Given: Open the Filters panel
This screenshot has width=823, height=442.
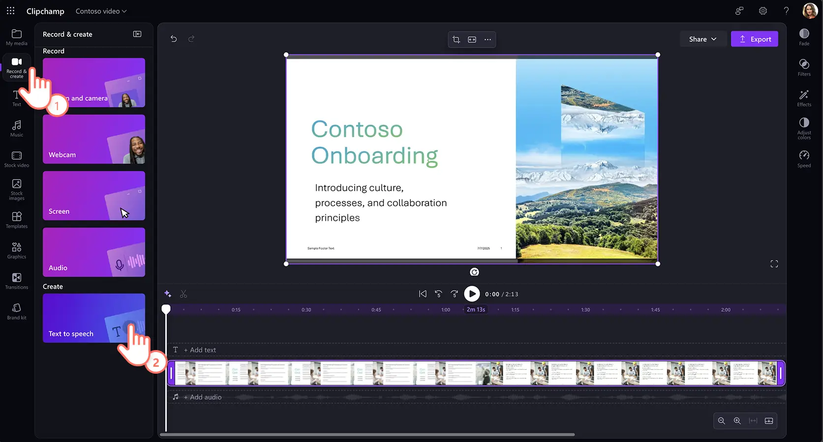Looking at the screenshot, I should click(804, 67).
